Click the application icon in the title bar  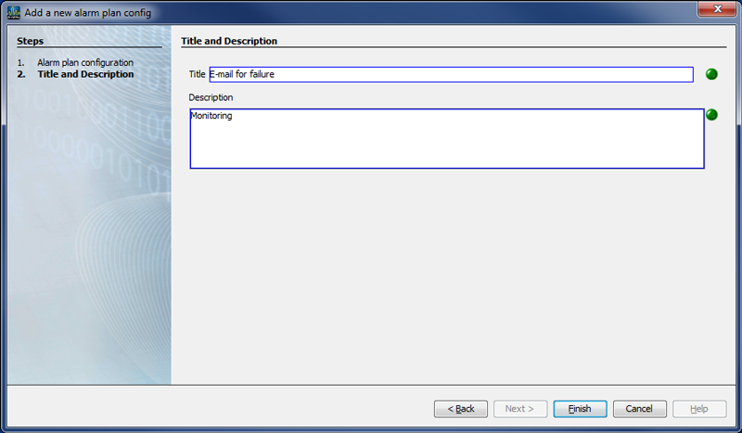[x=13, y=12]
